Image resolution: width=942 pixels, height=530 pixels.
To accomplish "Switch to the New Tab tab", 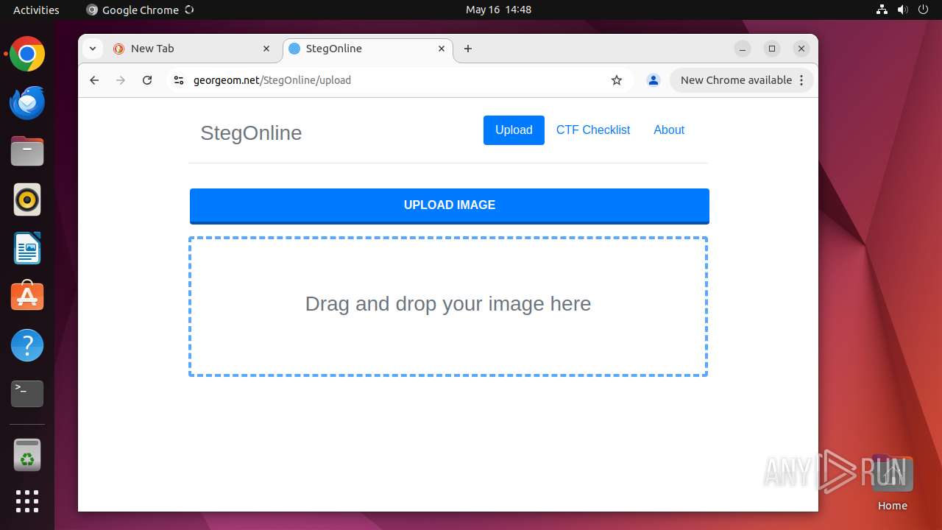I will (193, 49).
